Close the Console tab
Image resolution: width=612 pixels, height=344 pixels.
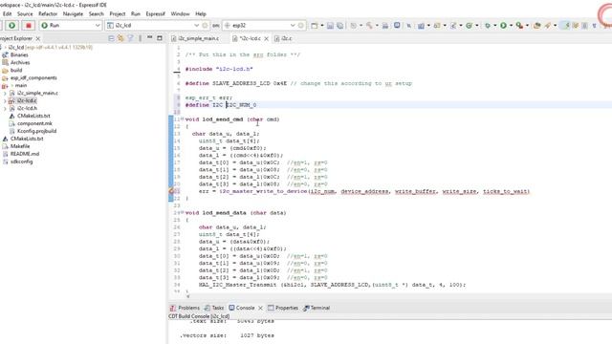click(x=260, y=308)
